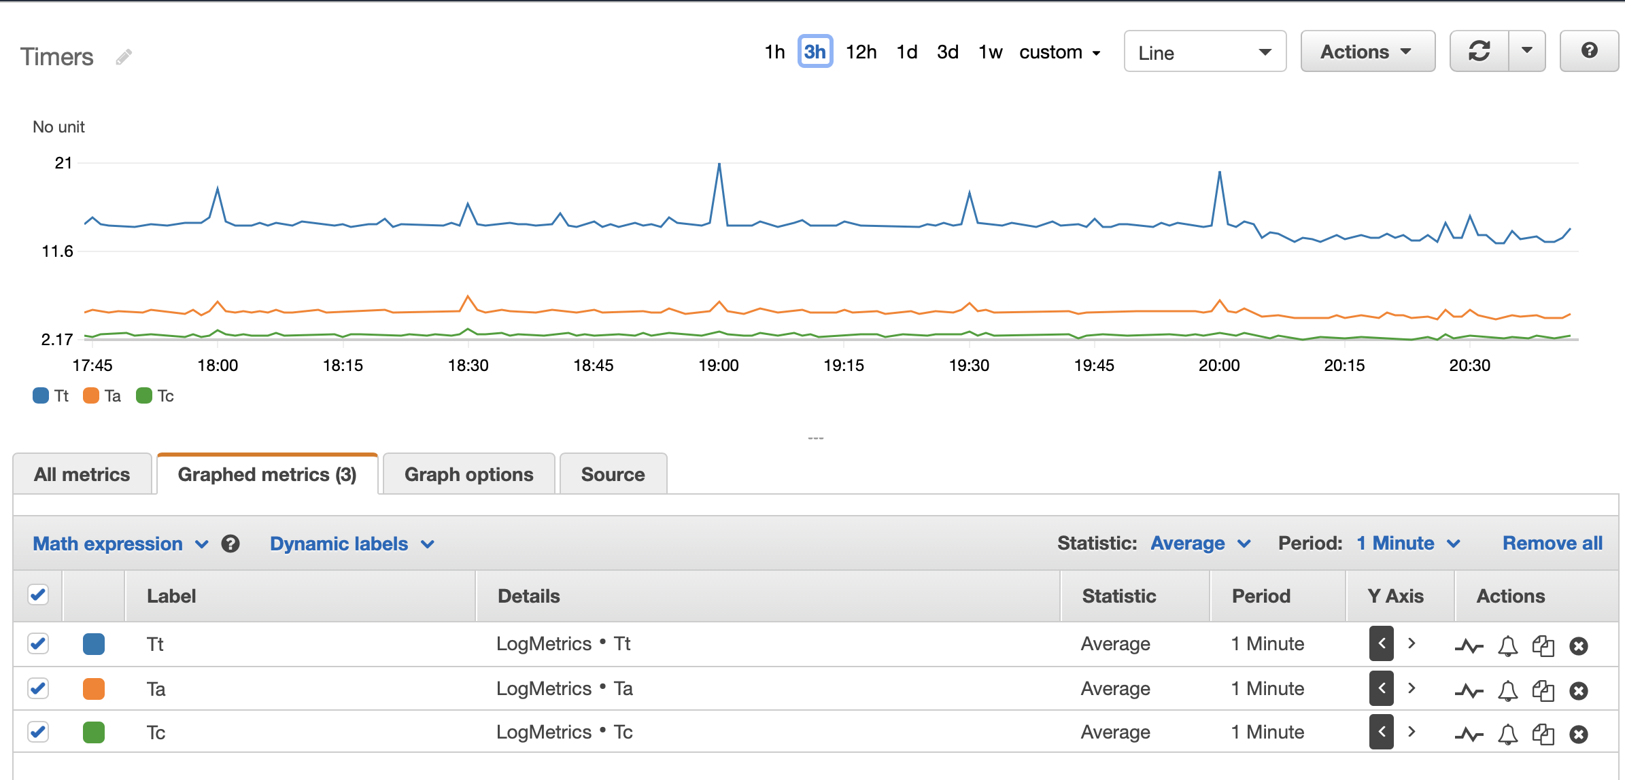
Task: Open Math expression help question icon
Action: (230, 544)
